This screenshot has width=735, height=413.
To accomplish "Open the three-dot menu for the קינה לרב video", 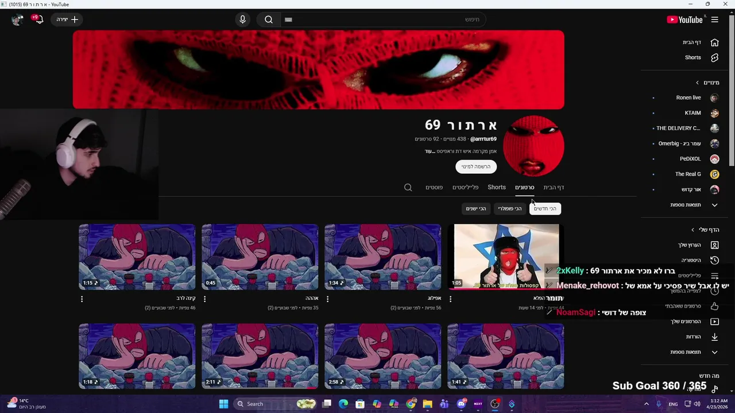I will pyautogui.click(x=82, y=299).
